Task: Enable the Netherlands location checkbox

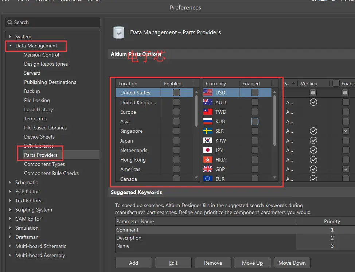Action: [x=176, y=150]
